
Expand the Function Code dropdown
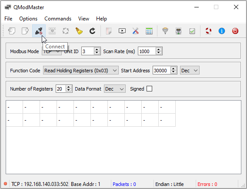80,71
